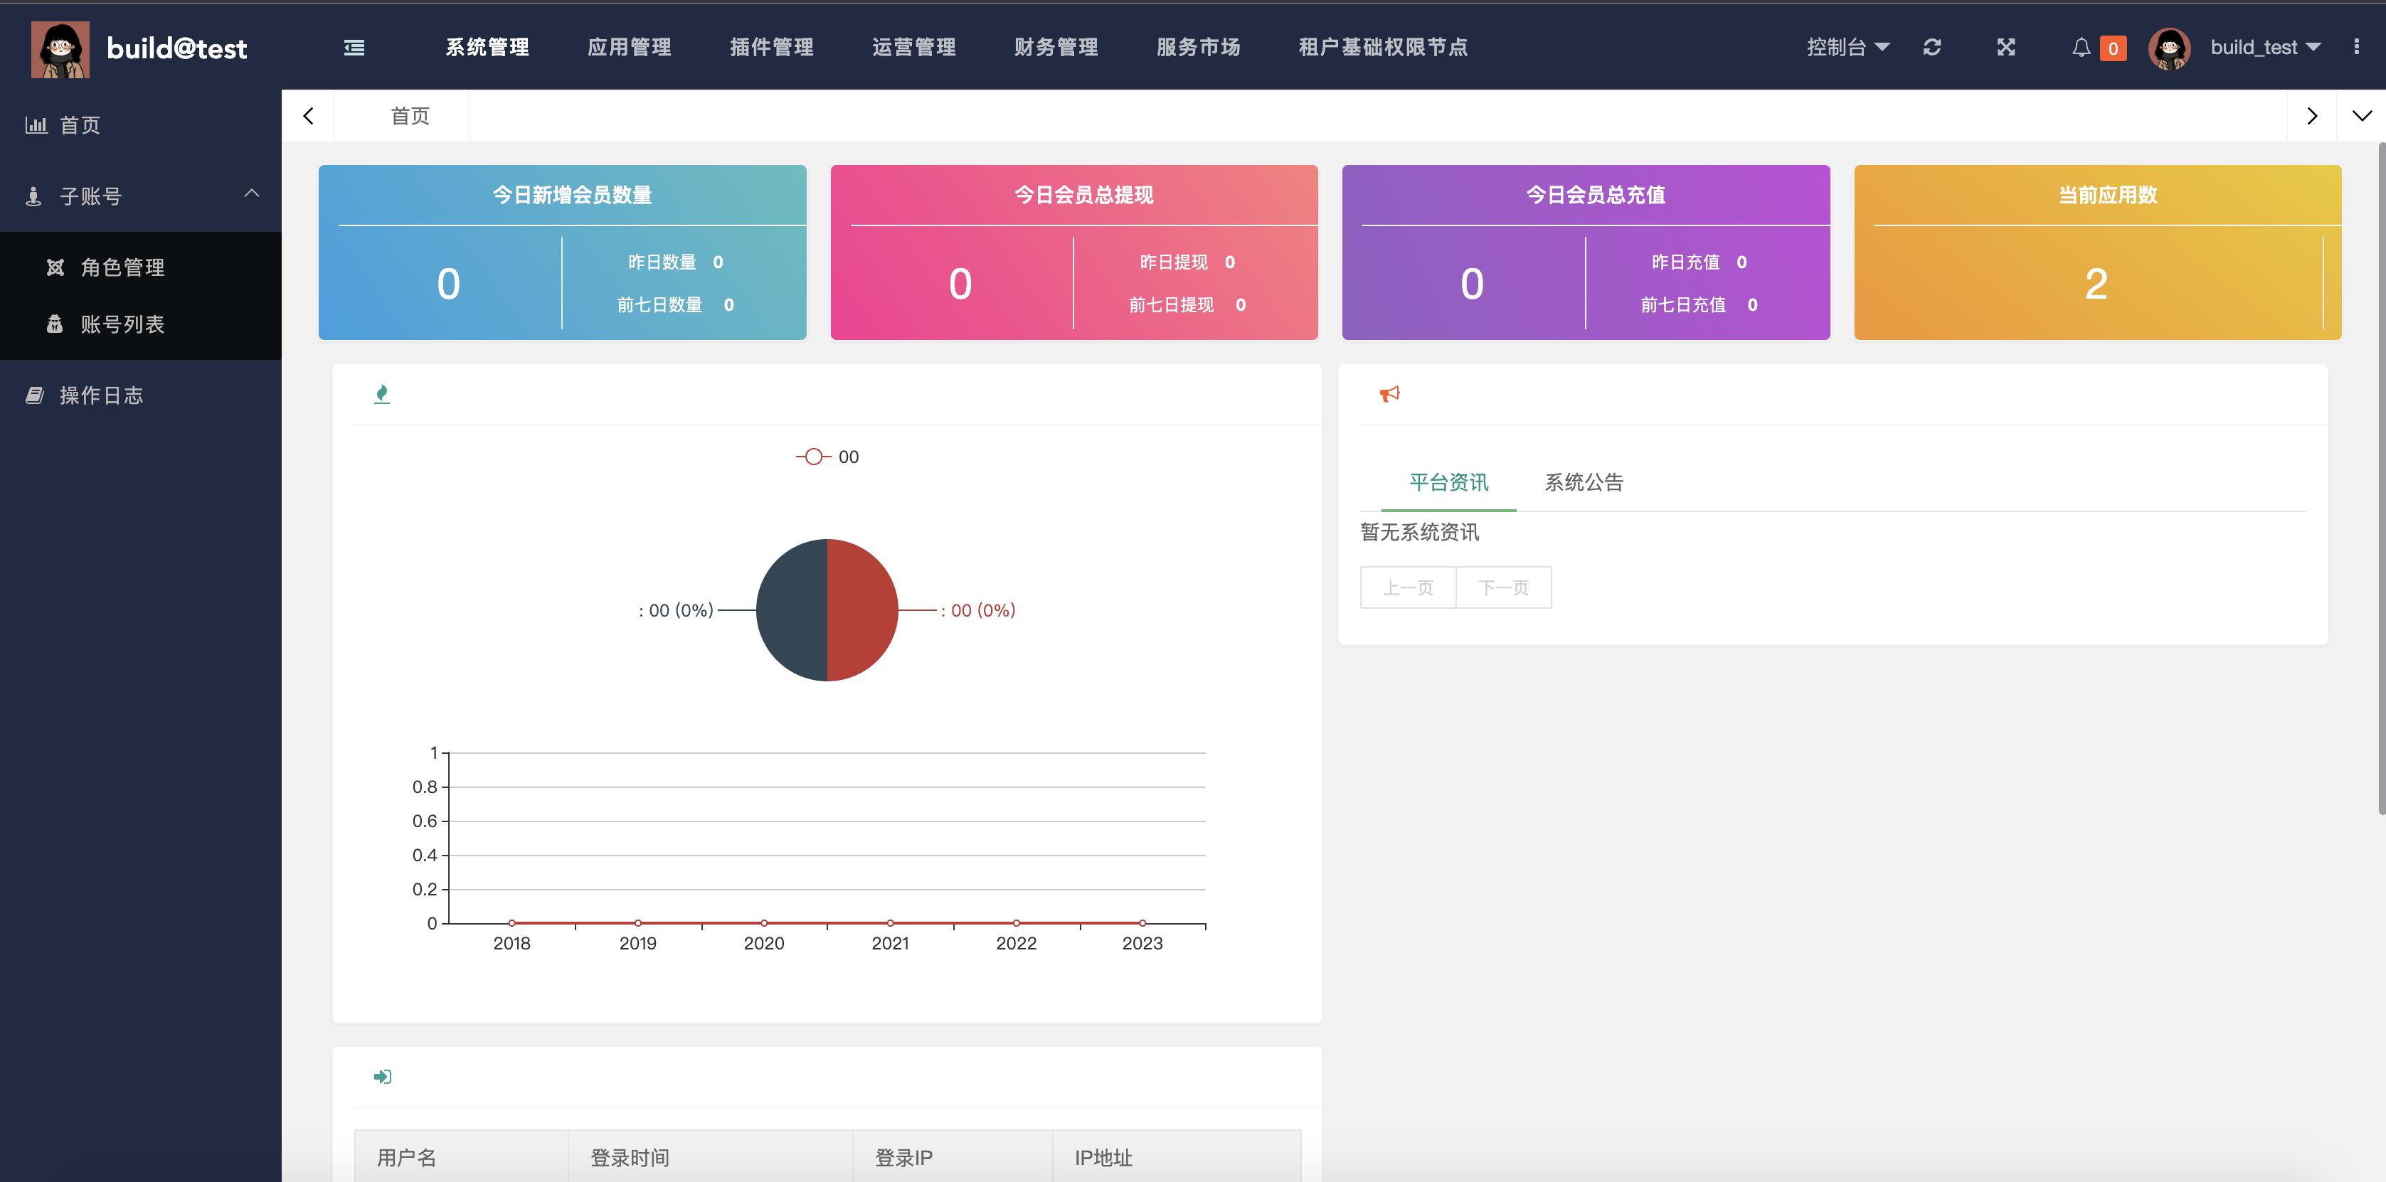
Task: Open the 财务管理 menu
Action: [x=1056, y=47]
